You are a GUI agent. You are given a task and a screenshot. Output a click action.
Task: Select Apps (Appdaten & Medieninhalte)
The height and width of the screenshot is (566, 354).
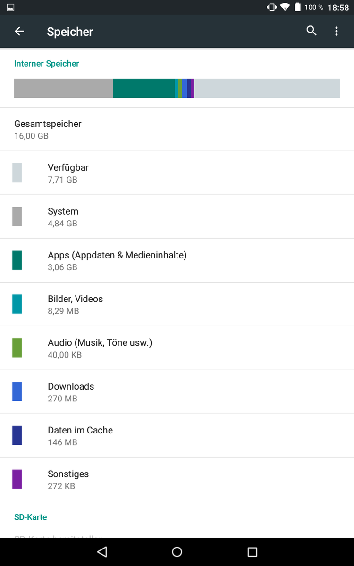pyautogui.click(x=177, y=261)
